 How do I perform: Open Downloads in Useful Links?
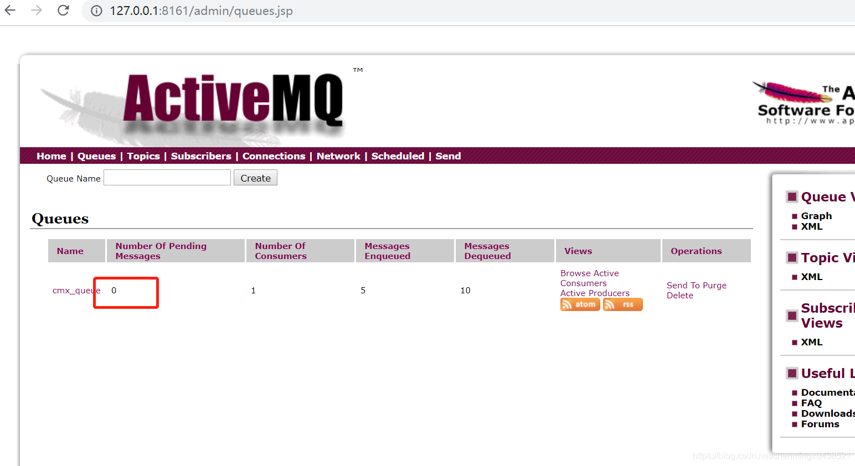coord(828,413)
